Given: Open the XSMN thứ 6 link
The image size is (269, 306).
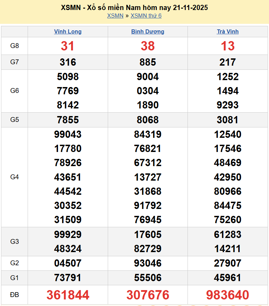Looking at the screenshot, I should (x=146, y=16).
